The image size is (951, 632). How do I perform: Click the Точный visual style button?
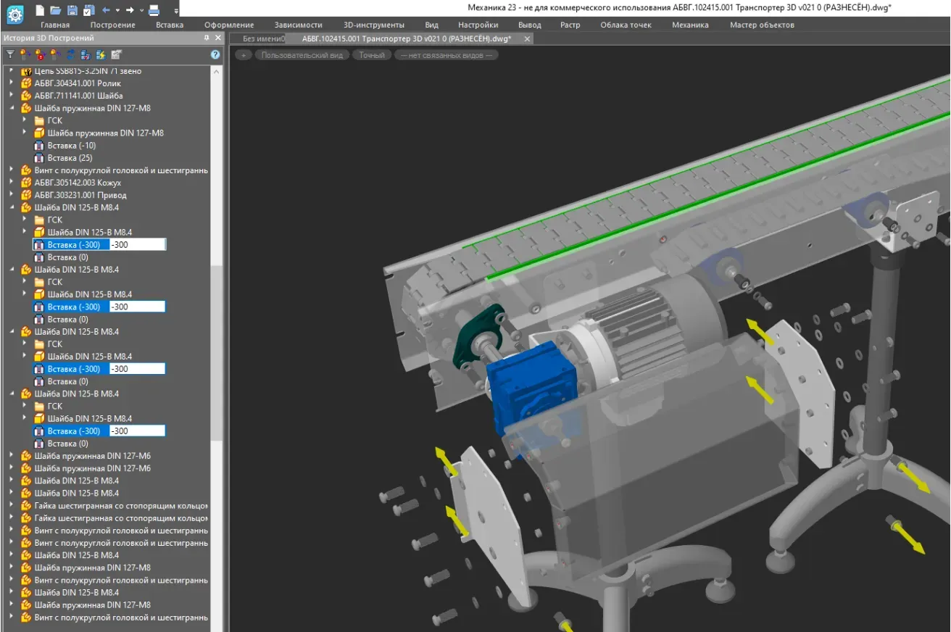(x=372, y=55)
